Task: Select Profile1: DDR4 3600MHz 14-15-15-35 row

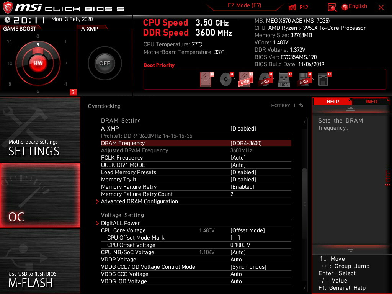Action: tap(196, 136)
